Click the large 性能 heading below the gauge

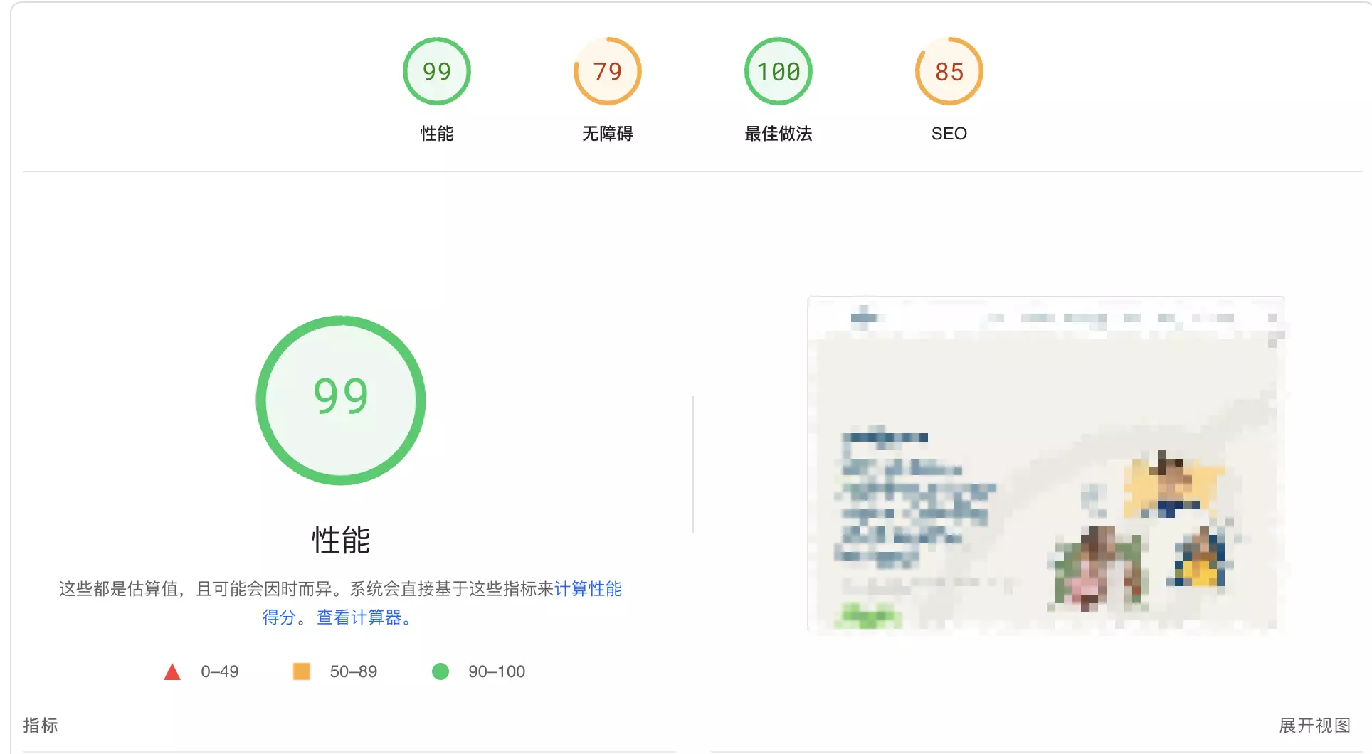pos(341,541)
